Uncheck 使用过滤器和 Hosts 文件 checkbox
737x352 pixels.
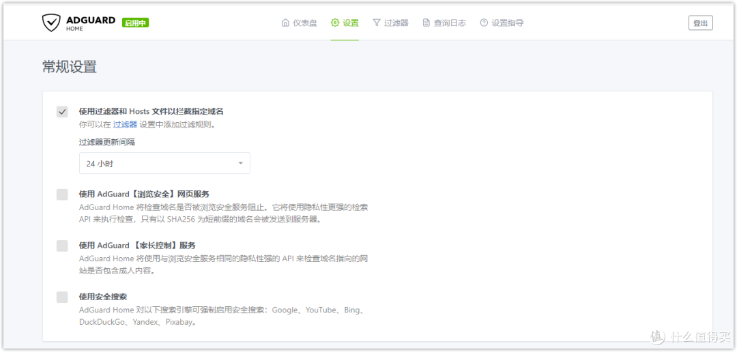coord(62,111)
